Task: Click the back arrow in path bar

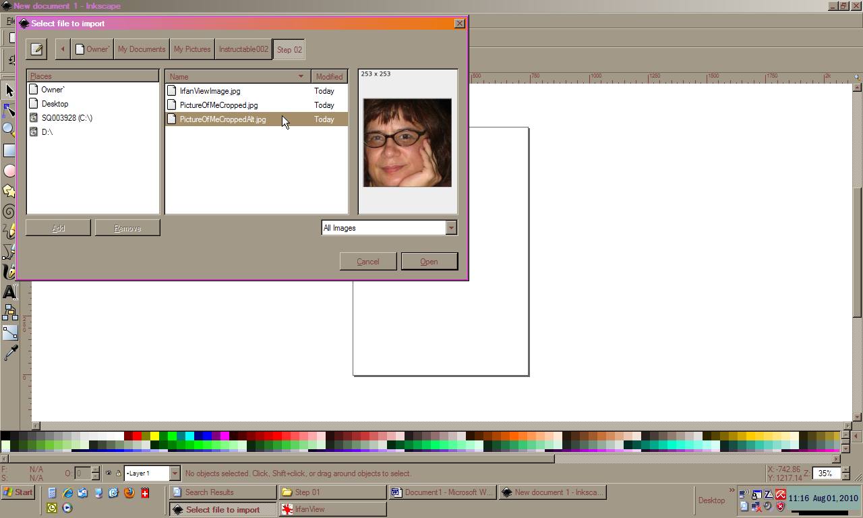Action: (x=63, y=49)
